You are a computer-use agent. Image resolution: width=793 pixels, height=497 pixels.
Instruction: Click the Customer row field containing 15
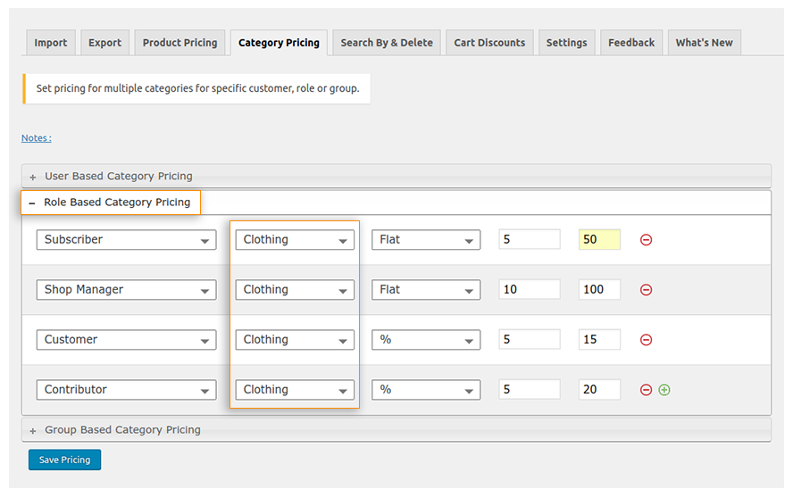click(599, 339)
